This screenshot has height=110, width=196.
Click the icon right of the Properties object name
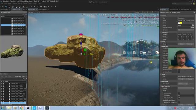(x=194, y=13)
